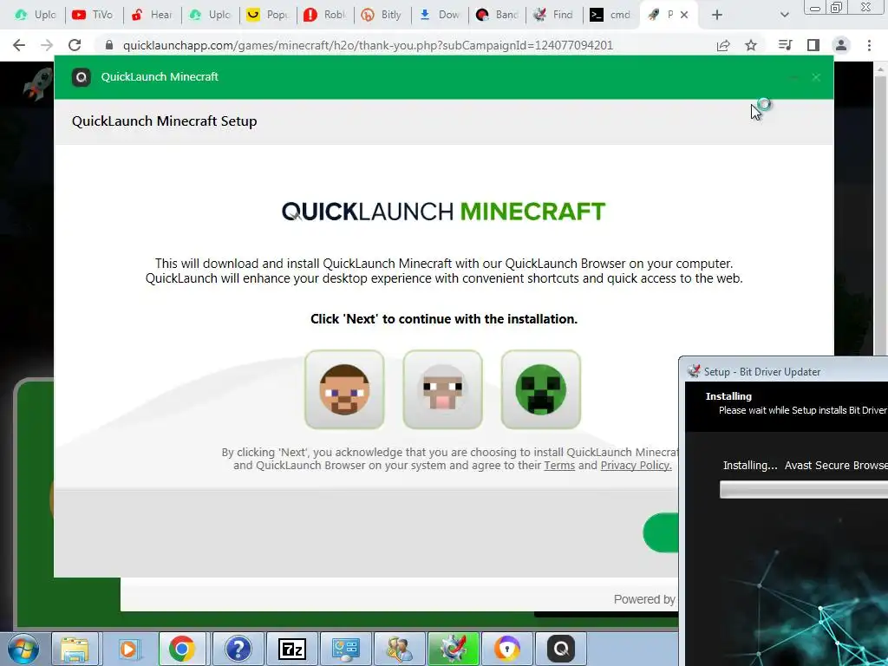
Task: Open the Control Panel taskbar icon
Action: click(x=345, y=649)
